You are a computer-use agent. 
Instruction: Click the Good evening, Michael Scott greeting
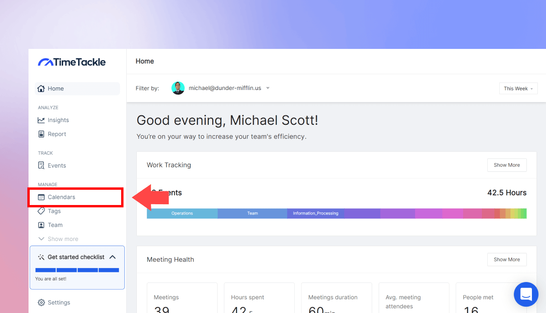point(227,120)
